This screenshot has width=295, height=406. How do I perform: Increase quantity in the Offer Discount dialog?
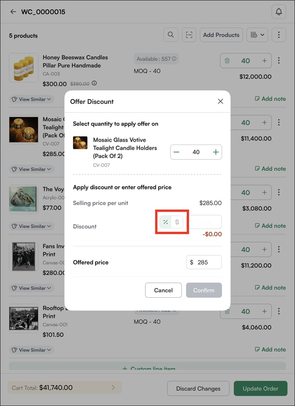215,152
